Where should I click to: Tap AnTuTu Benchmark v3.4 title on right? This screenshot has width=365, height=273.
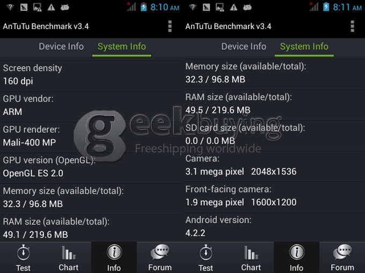coord(228,26)
